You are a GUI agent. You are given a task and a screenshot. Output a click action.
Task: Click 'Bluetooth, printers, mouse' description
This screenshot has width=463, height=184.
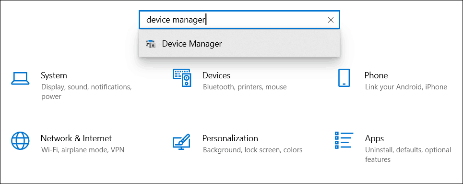click(245, 87)
